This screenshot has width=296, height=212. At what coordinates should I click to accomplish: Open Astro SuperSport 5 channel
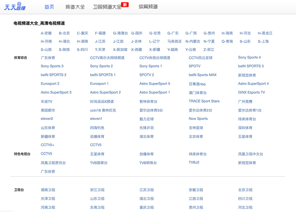(x=155, y=84)
